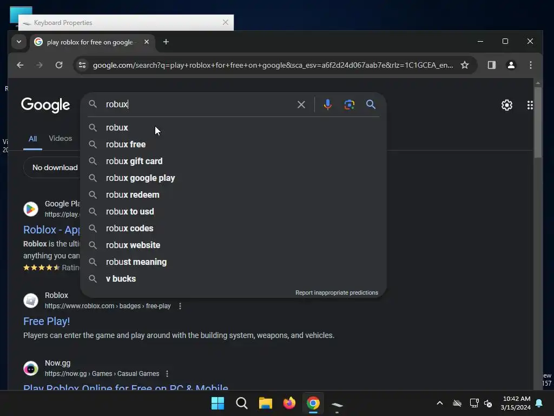The width and height of the screenshot is (554, 416).
Task: Open Chrome side panel icon
Action: [x=491, y=65]
